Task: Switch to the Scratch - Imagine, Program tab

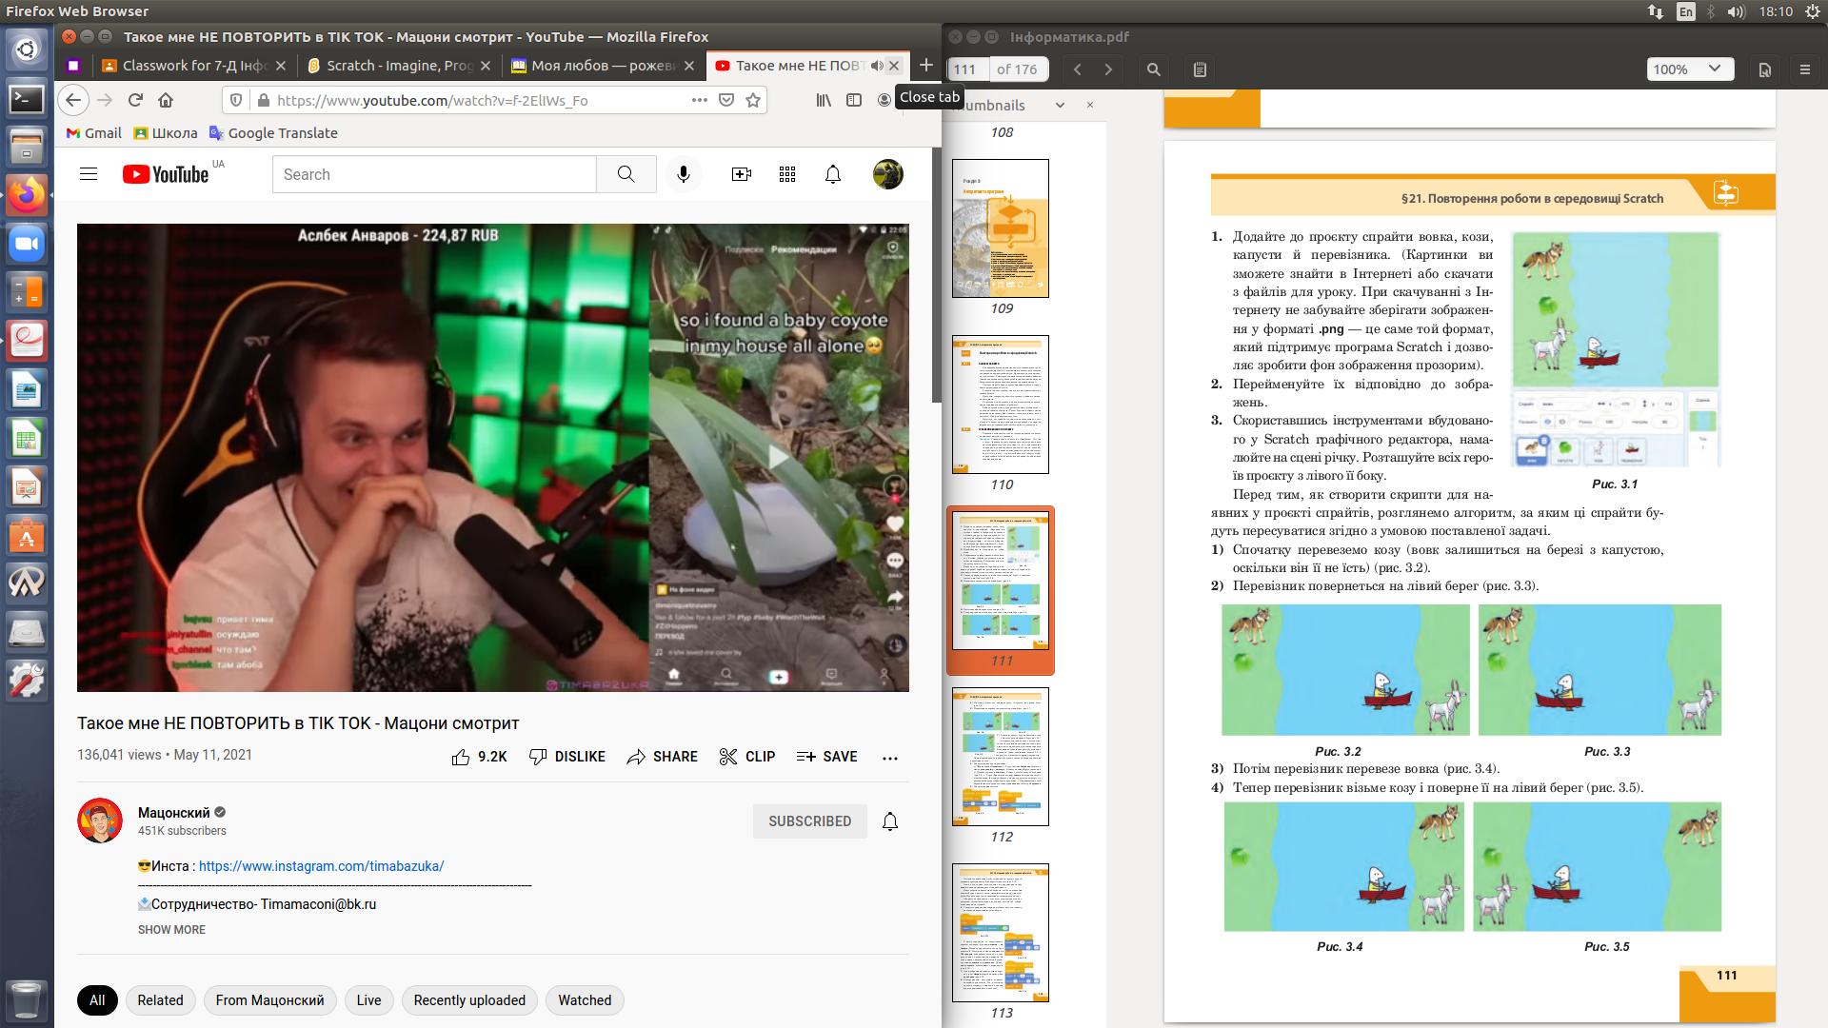Action: (398, 66)
